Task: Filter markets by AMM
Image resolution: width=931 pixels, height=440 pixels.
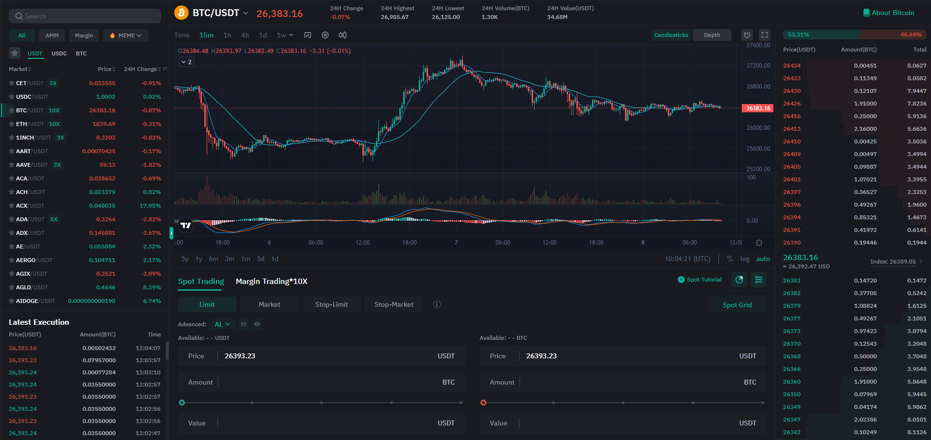Action: point(52,35)
